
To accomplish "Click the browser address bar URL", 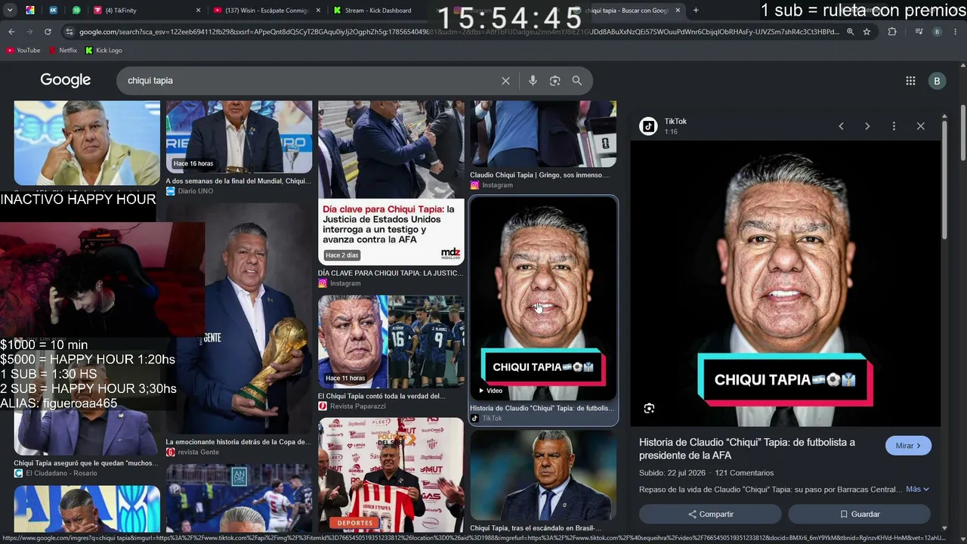I will tap(459, 32).
